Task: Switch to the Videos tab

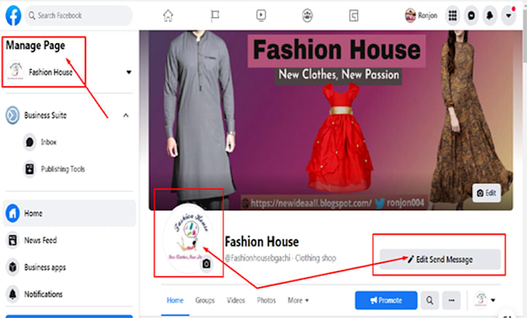Action: (x=236, y=300)
